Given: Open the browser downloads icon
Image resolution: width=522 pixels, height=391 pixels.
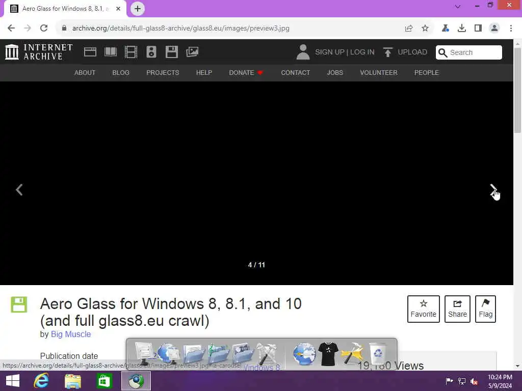Looking at the screenshot, I should pyautogui.click(x=462, y=29).
